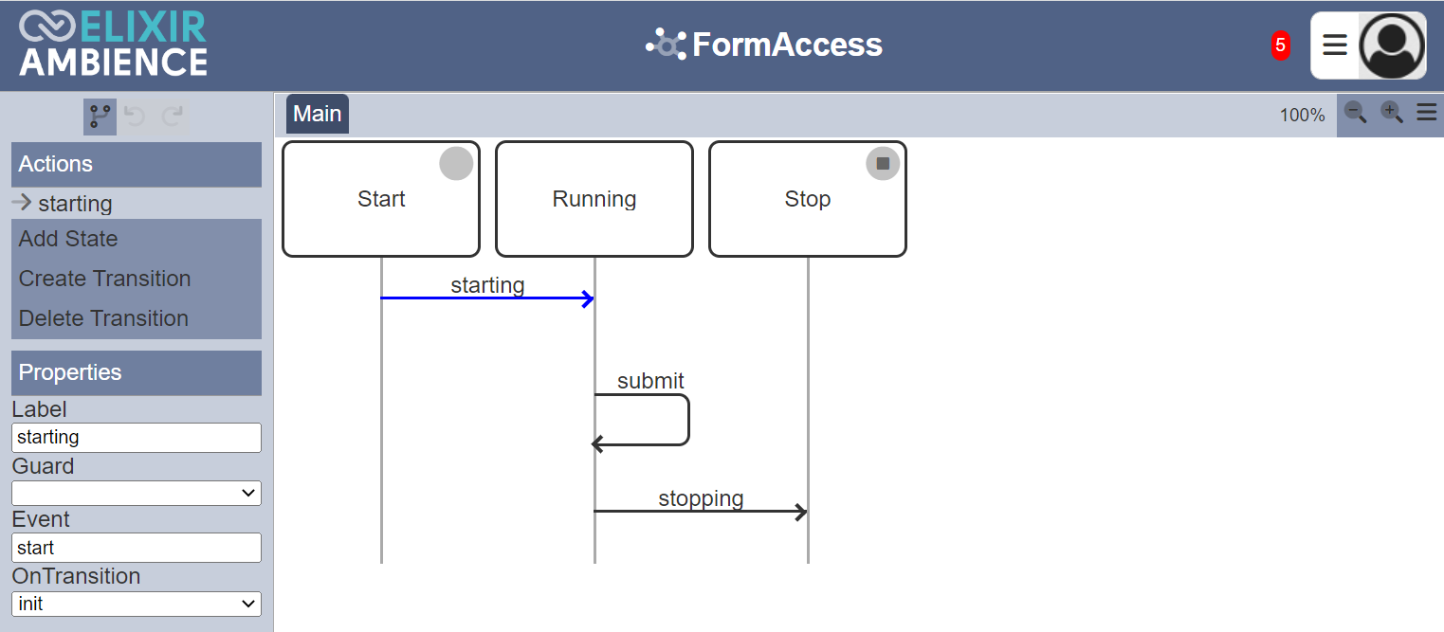Zoom out with the minus magnifier
The image size is (1444, 632).
click(1356, 114)
